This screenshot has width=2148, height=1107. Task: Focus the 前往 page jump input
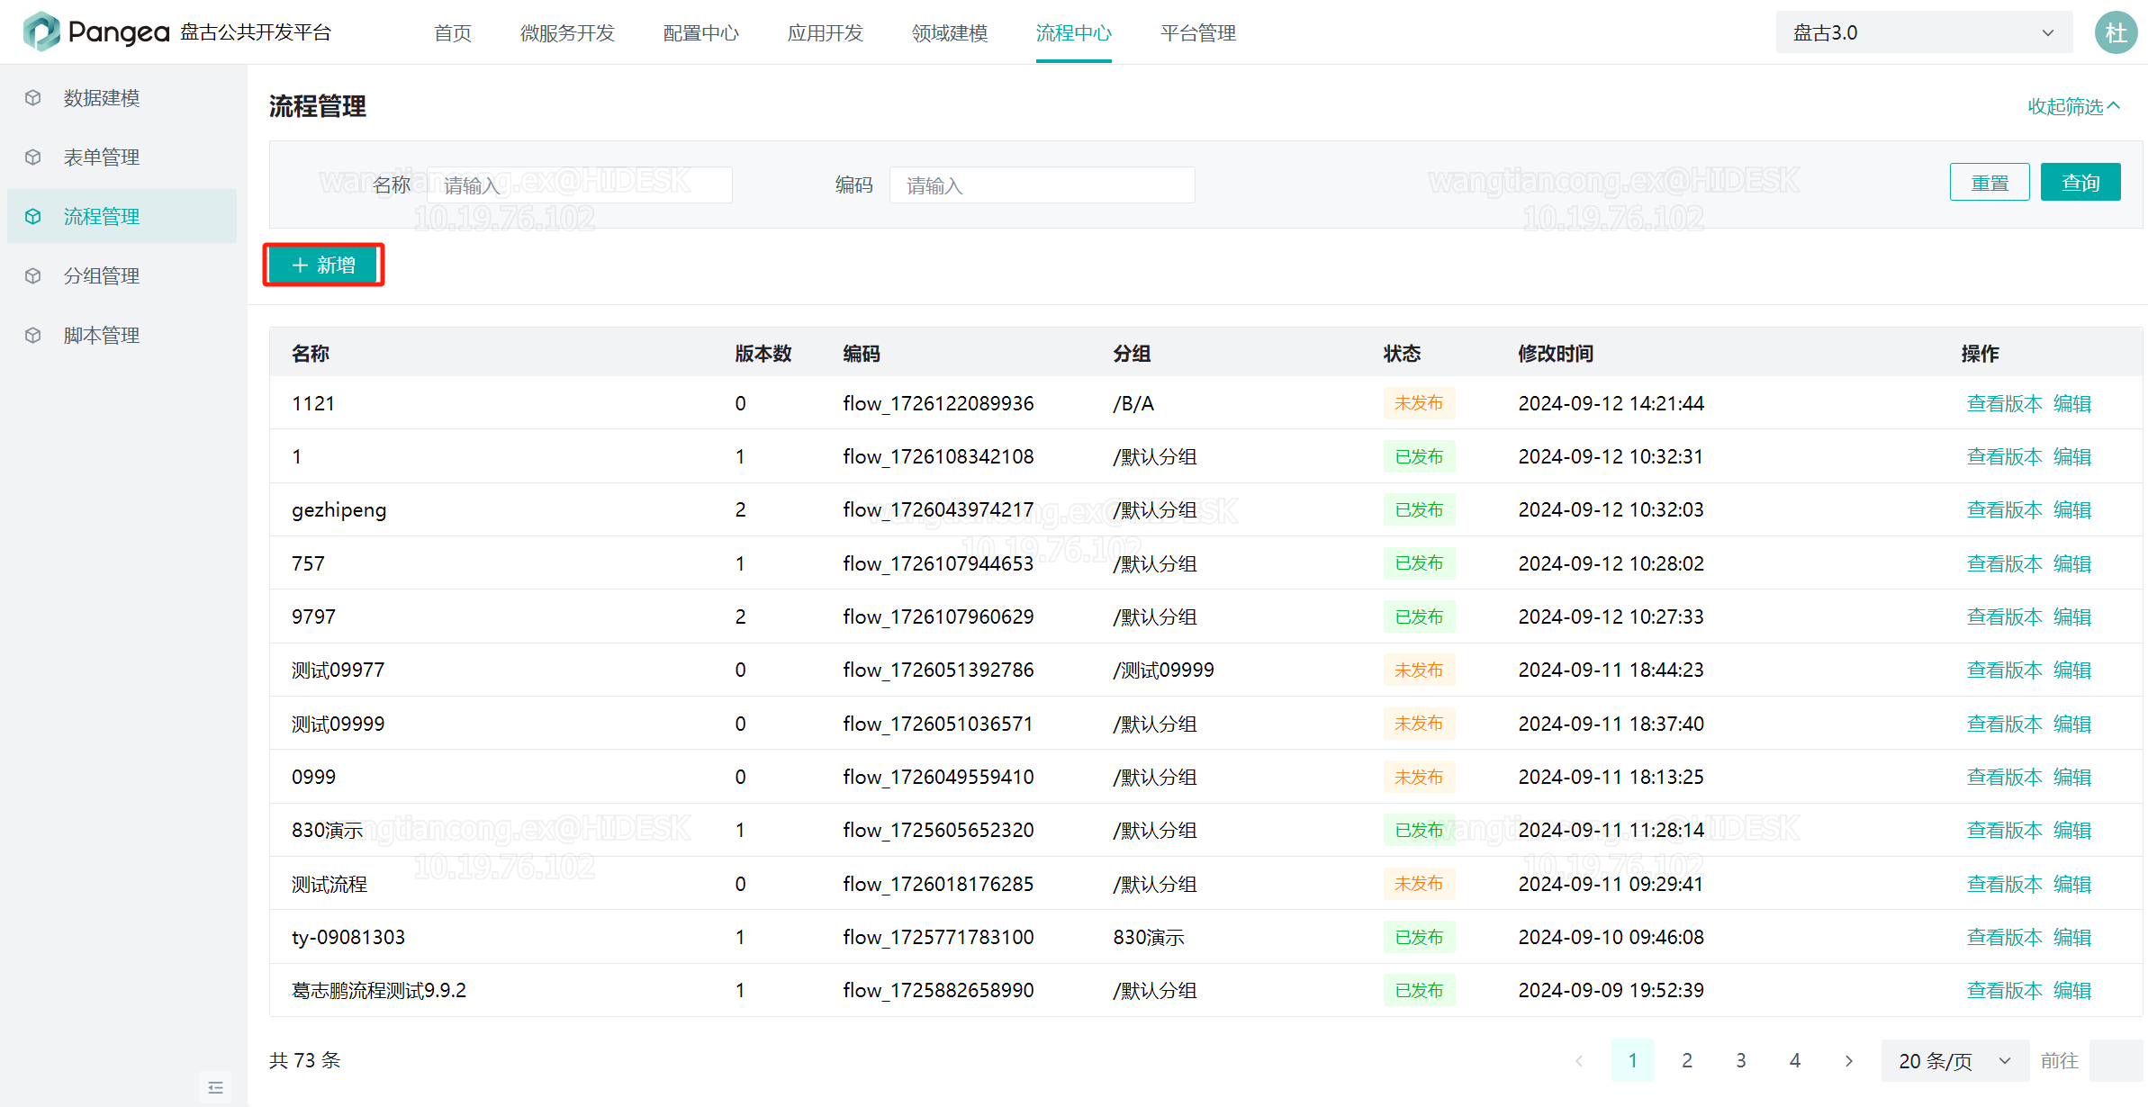pyautogui.click(x=2116, y=1061)
